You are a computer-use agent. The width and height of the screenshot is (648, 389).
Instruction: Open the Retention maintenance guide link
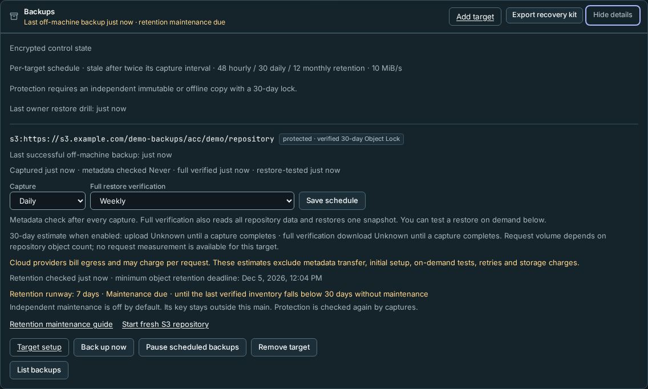tap(61, 324)
